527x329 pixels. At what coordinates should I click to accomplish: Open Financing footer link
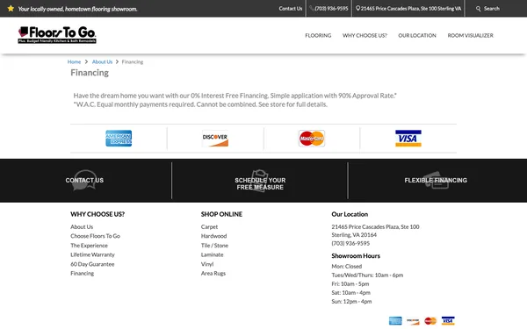point(82,273)
